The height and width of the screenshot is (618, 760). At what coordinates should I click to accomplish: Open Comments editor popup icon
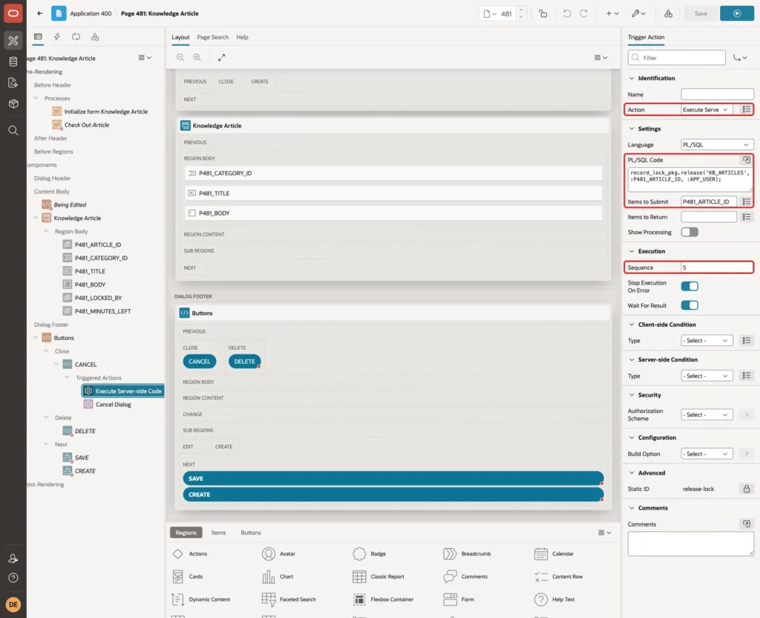click(747, 524)
